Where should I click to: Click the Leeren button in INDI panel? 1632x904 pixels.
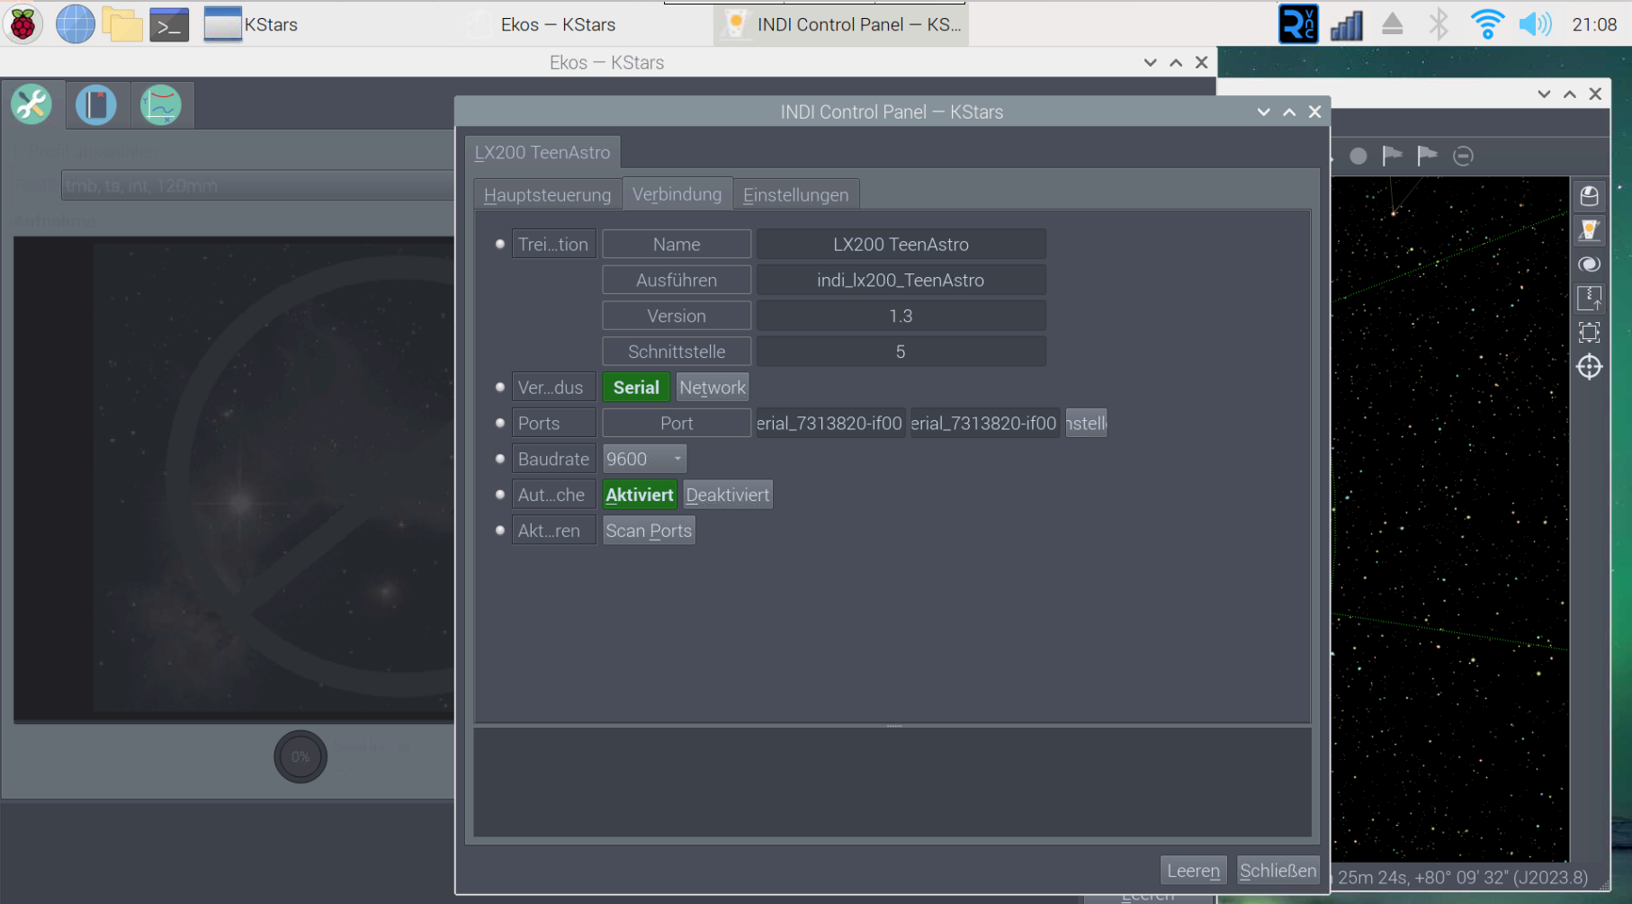pyautogui.click(x=1193, y=871)
